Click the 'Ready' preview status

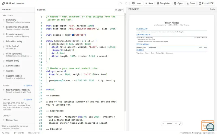pos(212,9)
